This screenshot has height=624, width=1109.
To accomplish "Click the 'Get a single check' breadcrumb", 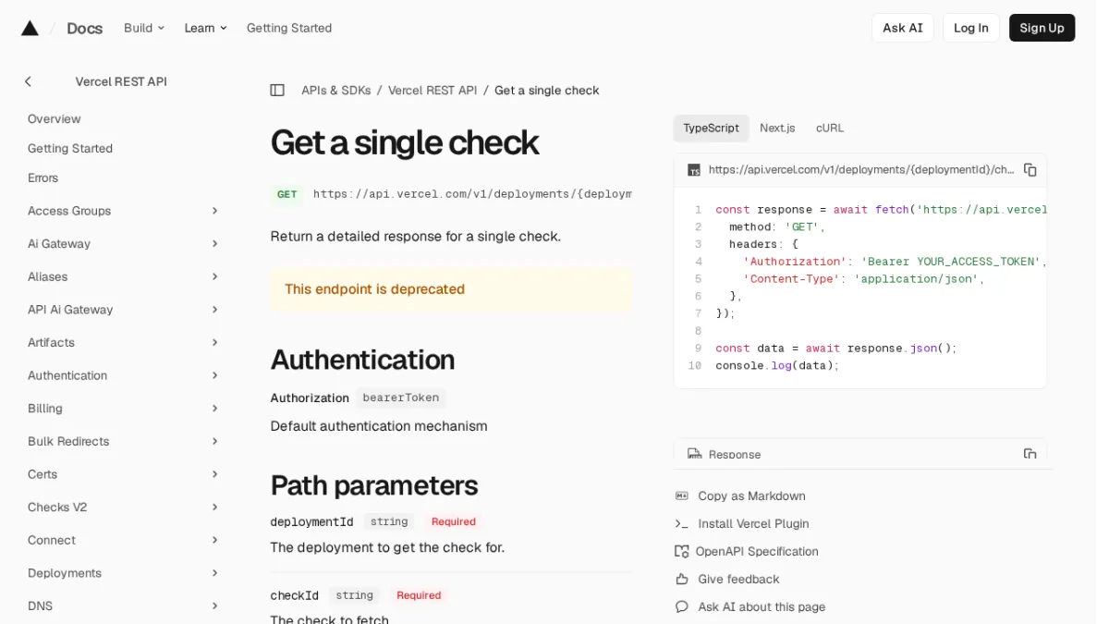I will pyautogui.click(x=547, y=91).
